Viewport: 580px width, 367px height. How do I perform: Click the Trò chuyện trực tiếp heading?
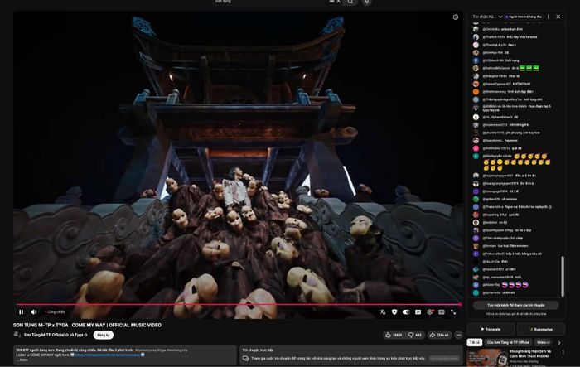(258, 350)
